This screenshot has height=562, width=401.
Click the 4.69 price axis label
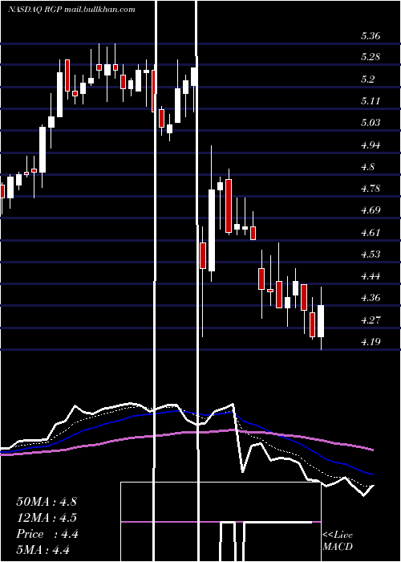coord(371,210)
